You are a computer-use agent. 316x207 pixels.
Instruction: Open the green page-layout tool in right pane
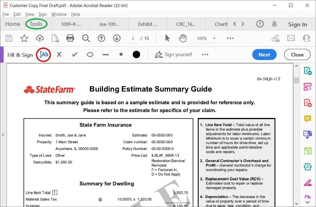308,151
